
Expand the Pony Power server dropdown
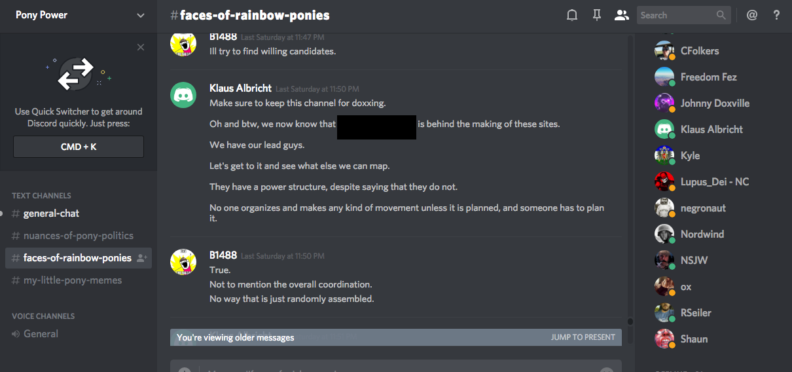pos(141,15)
